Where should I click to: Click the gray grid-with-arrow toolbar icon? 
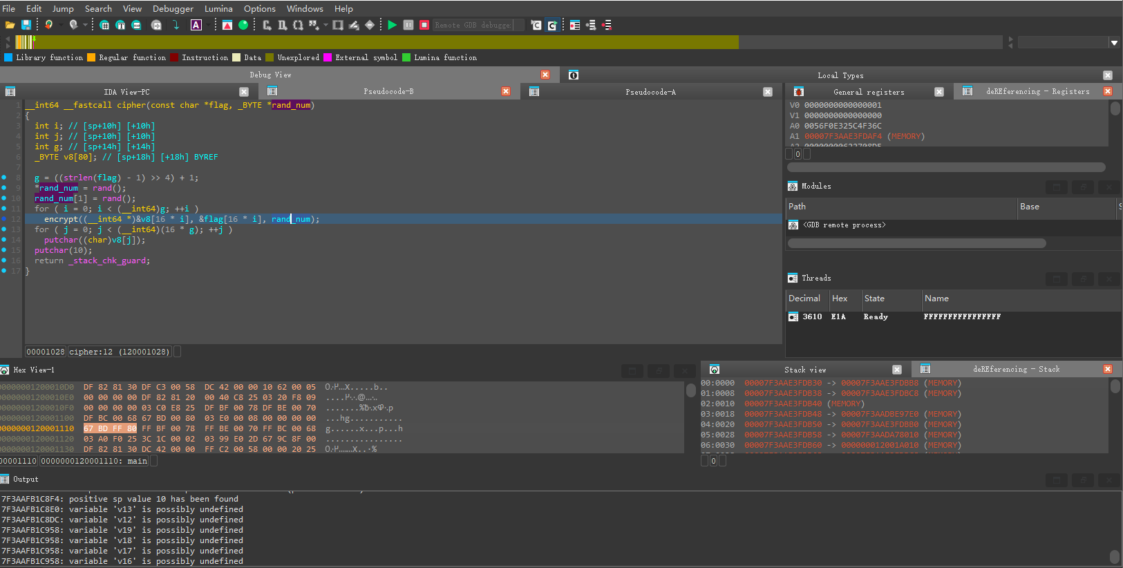314,25
